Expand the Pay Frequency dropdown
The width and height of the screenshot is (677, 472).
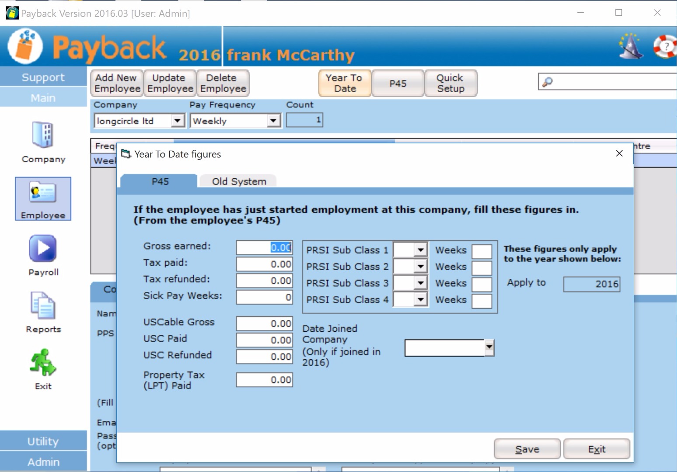point(273,121)
